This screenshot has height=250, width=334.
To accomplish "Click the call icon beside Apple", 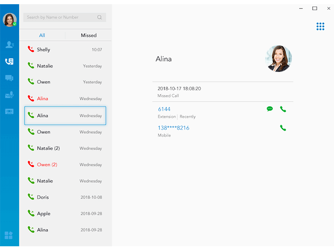I will coord(31,213).
